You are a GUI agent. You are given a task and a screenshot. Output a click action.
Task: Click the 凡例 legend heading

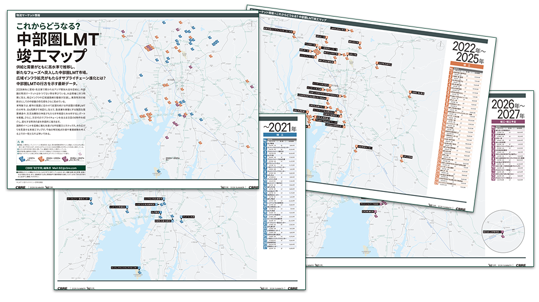[x=20, y=142]
